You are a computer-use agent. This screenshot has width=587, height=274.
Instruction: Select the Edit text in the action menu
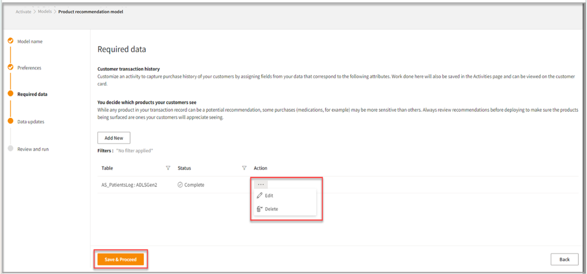(x=269, y=195)
